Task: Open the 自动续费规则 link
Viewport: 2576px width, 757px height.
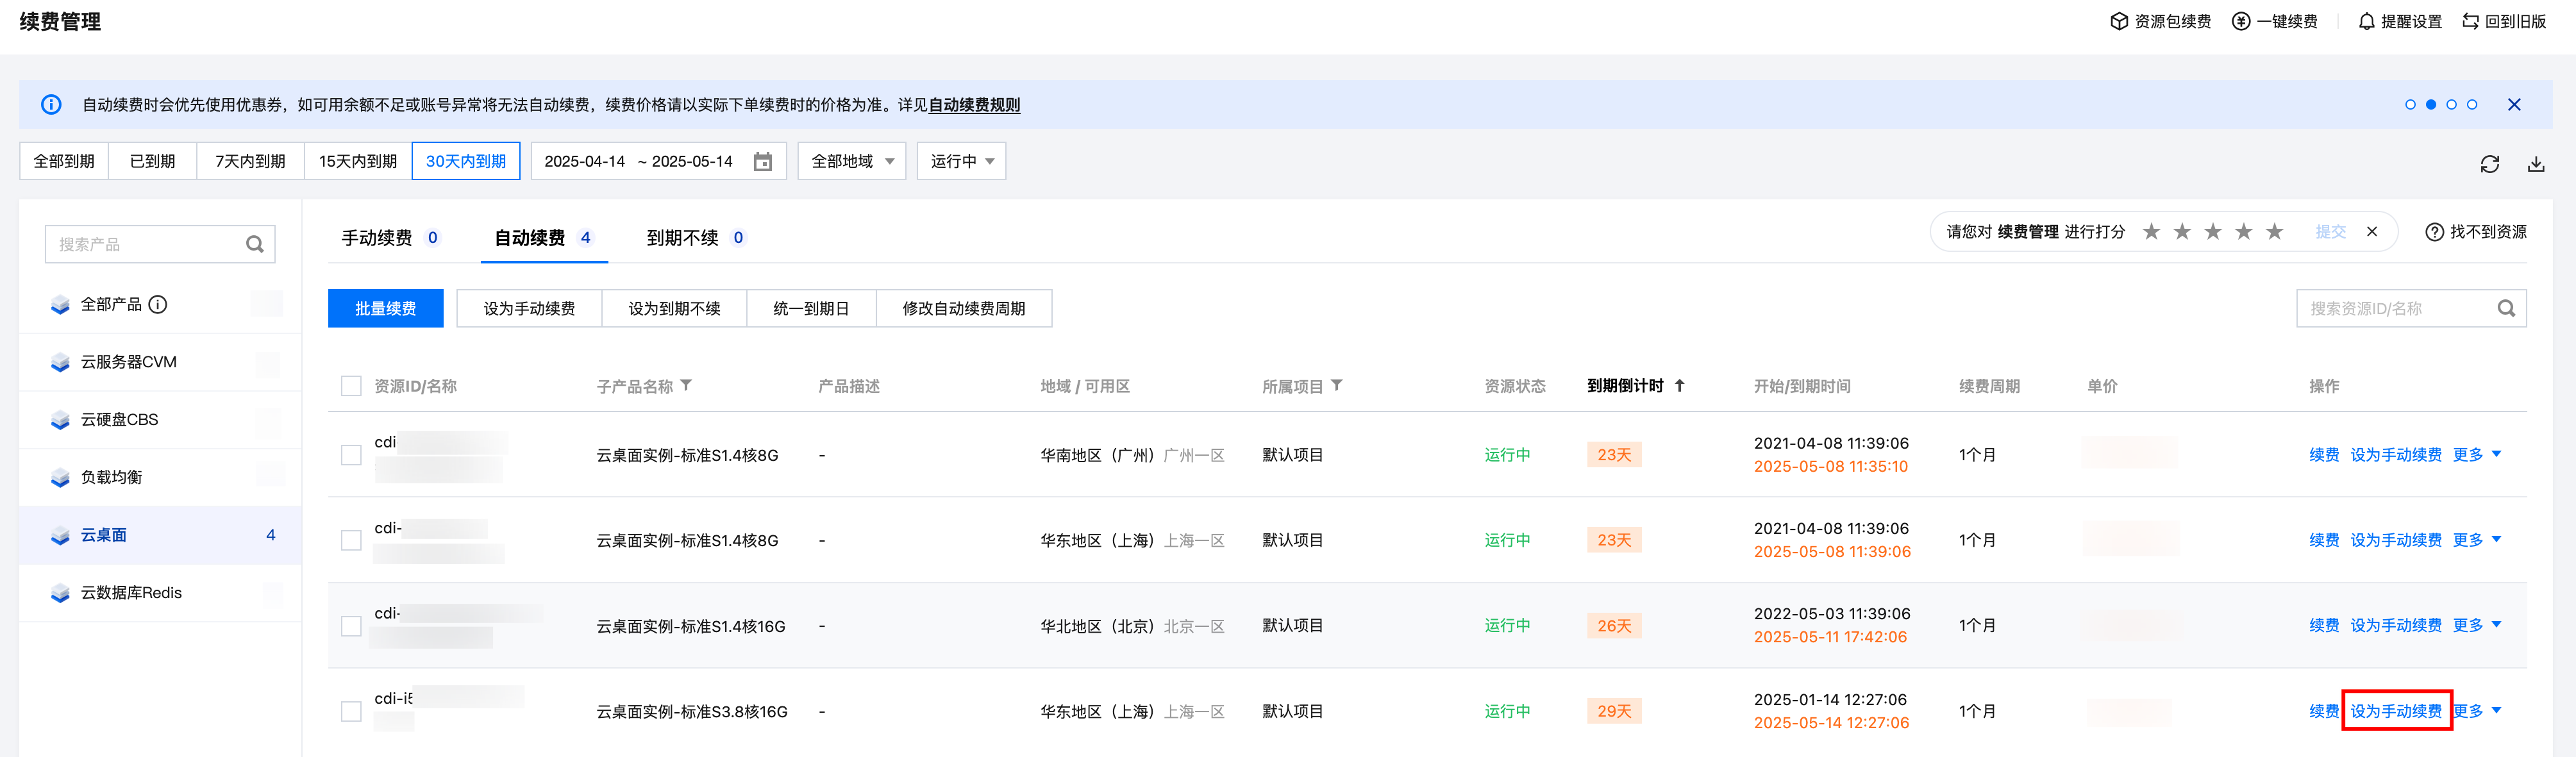Action: point(974,105)
